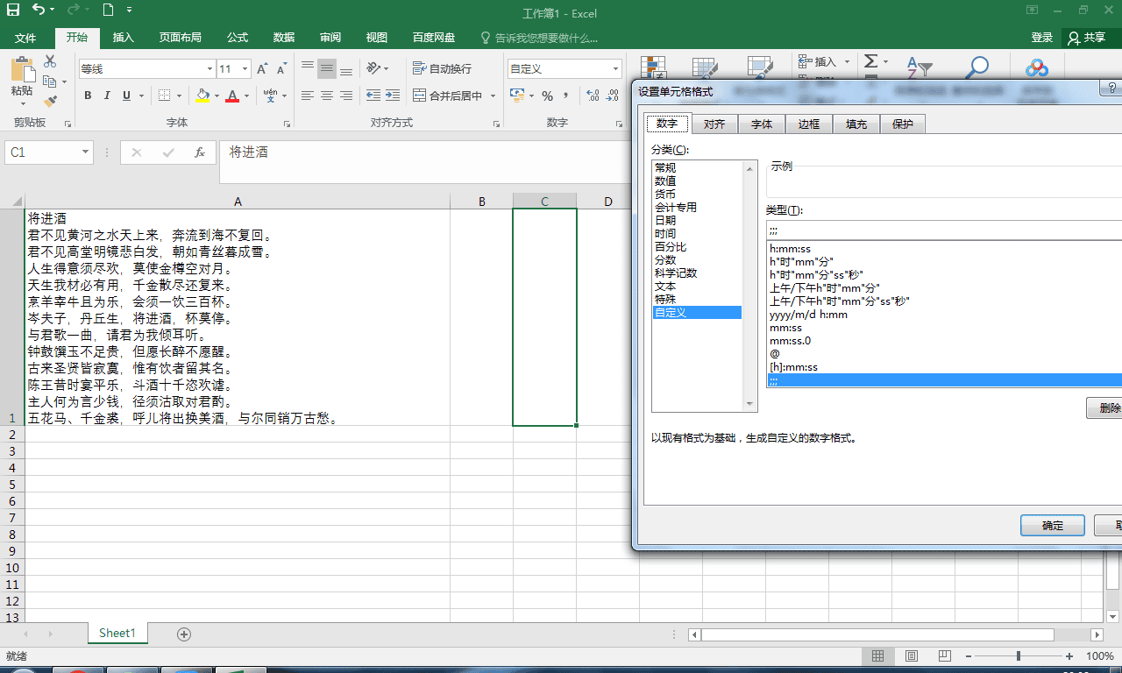Click the Sort & Filter icon
The height and width of the screenshot is (673, 1122).
point(919,68)
